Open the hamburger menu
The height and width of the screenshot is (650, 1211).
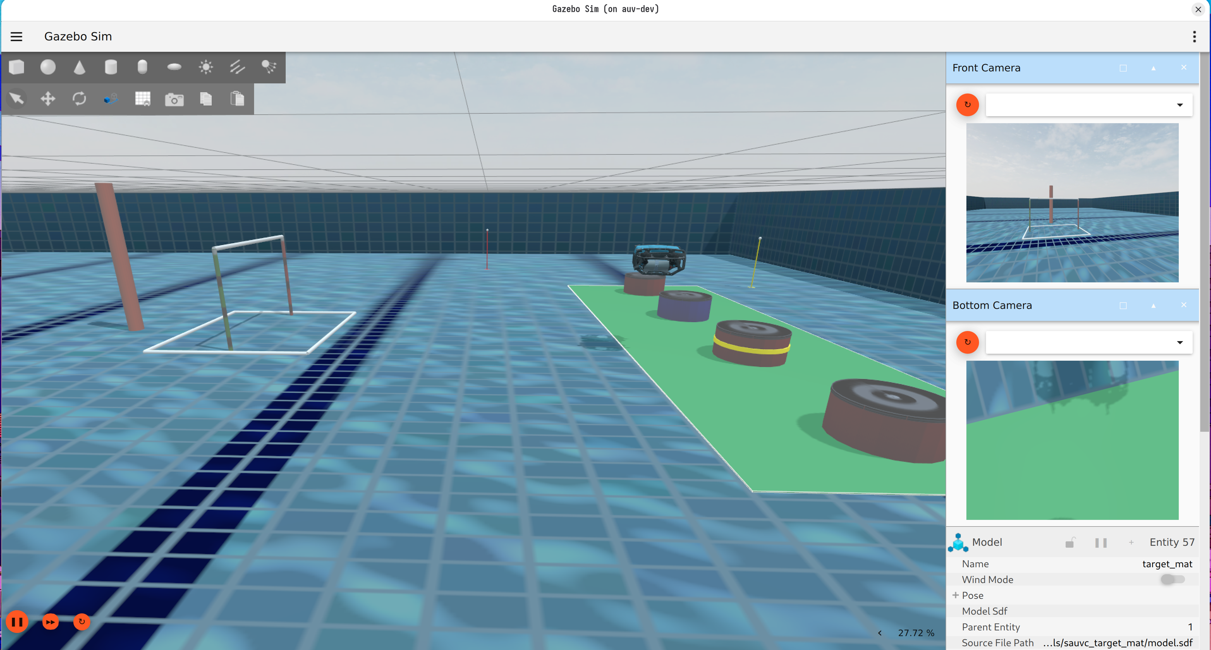16,37
